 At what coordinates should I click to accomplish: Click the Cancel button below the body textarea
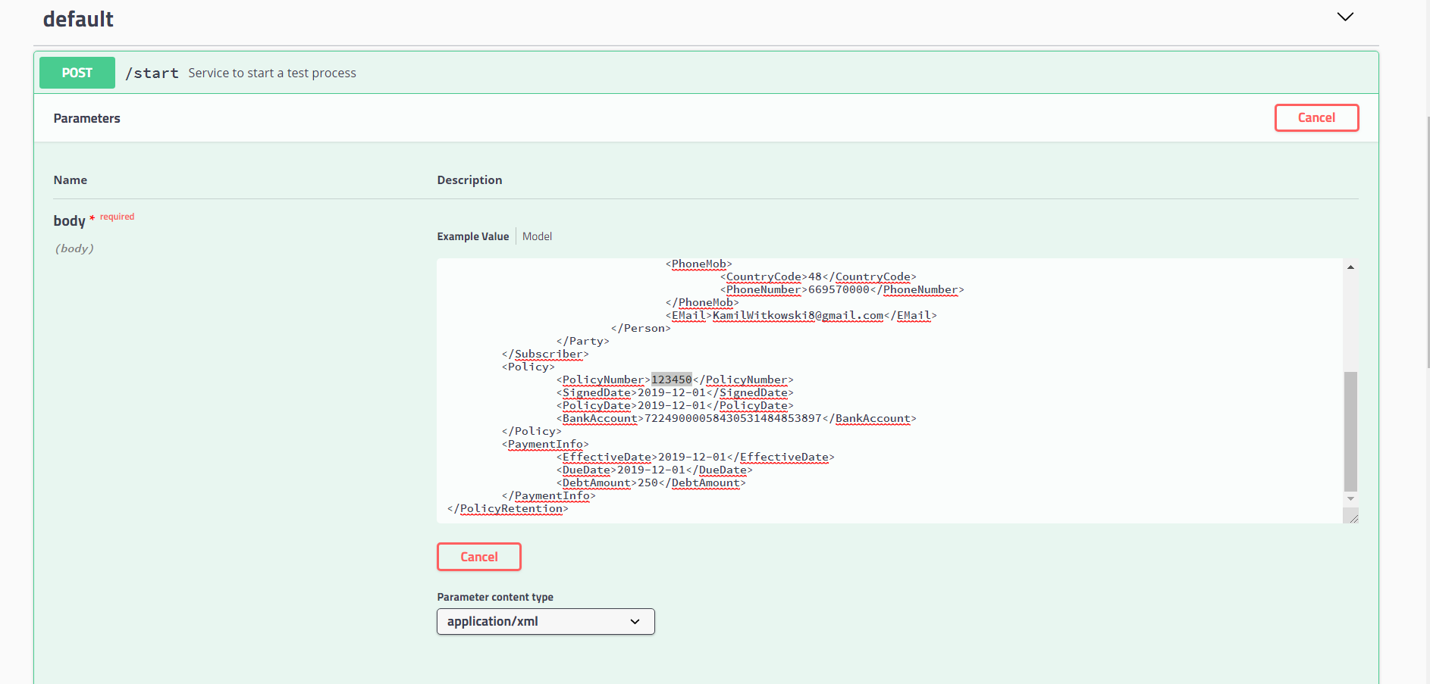479,557
